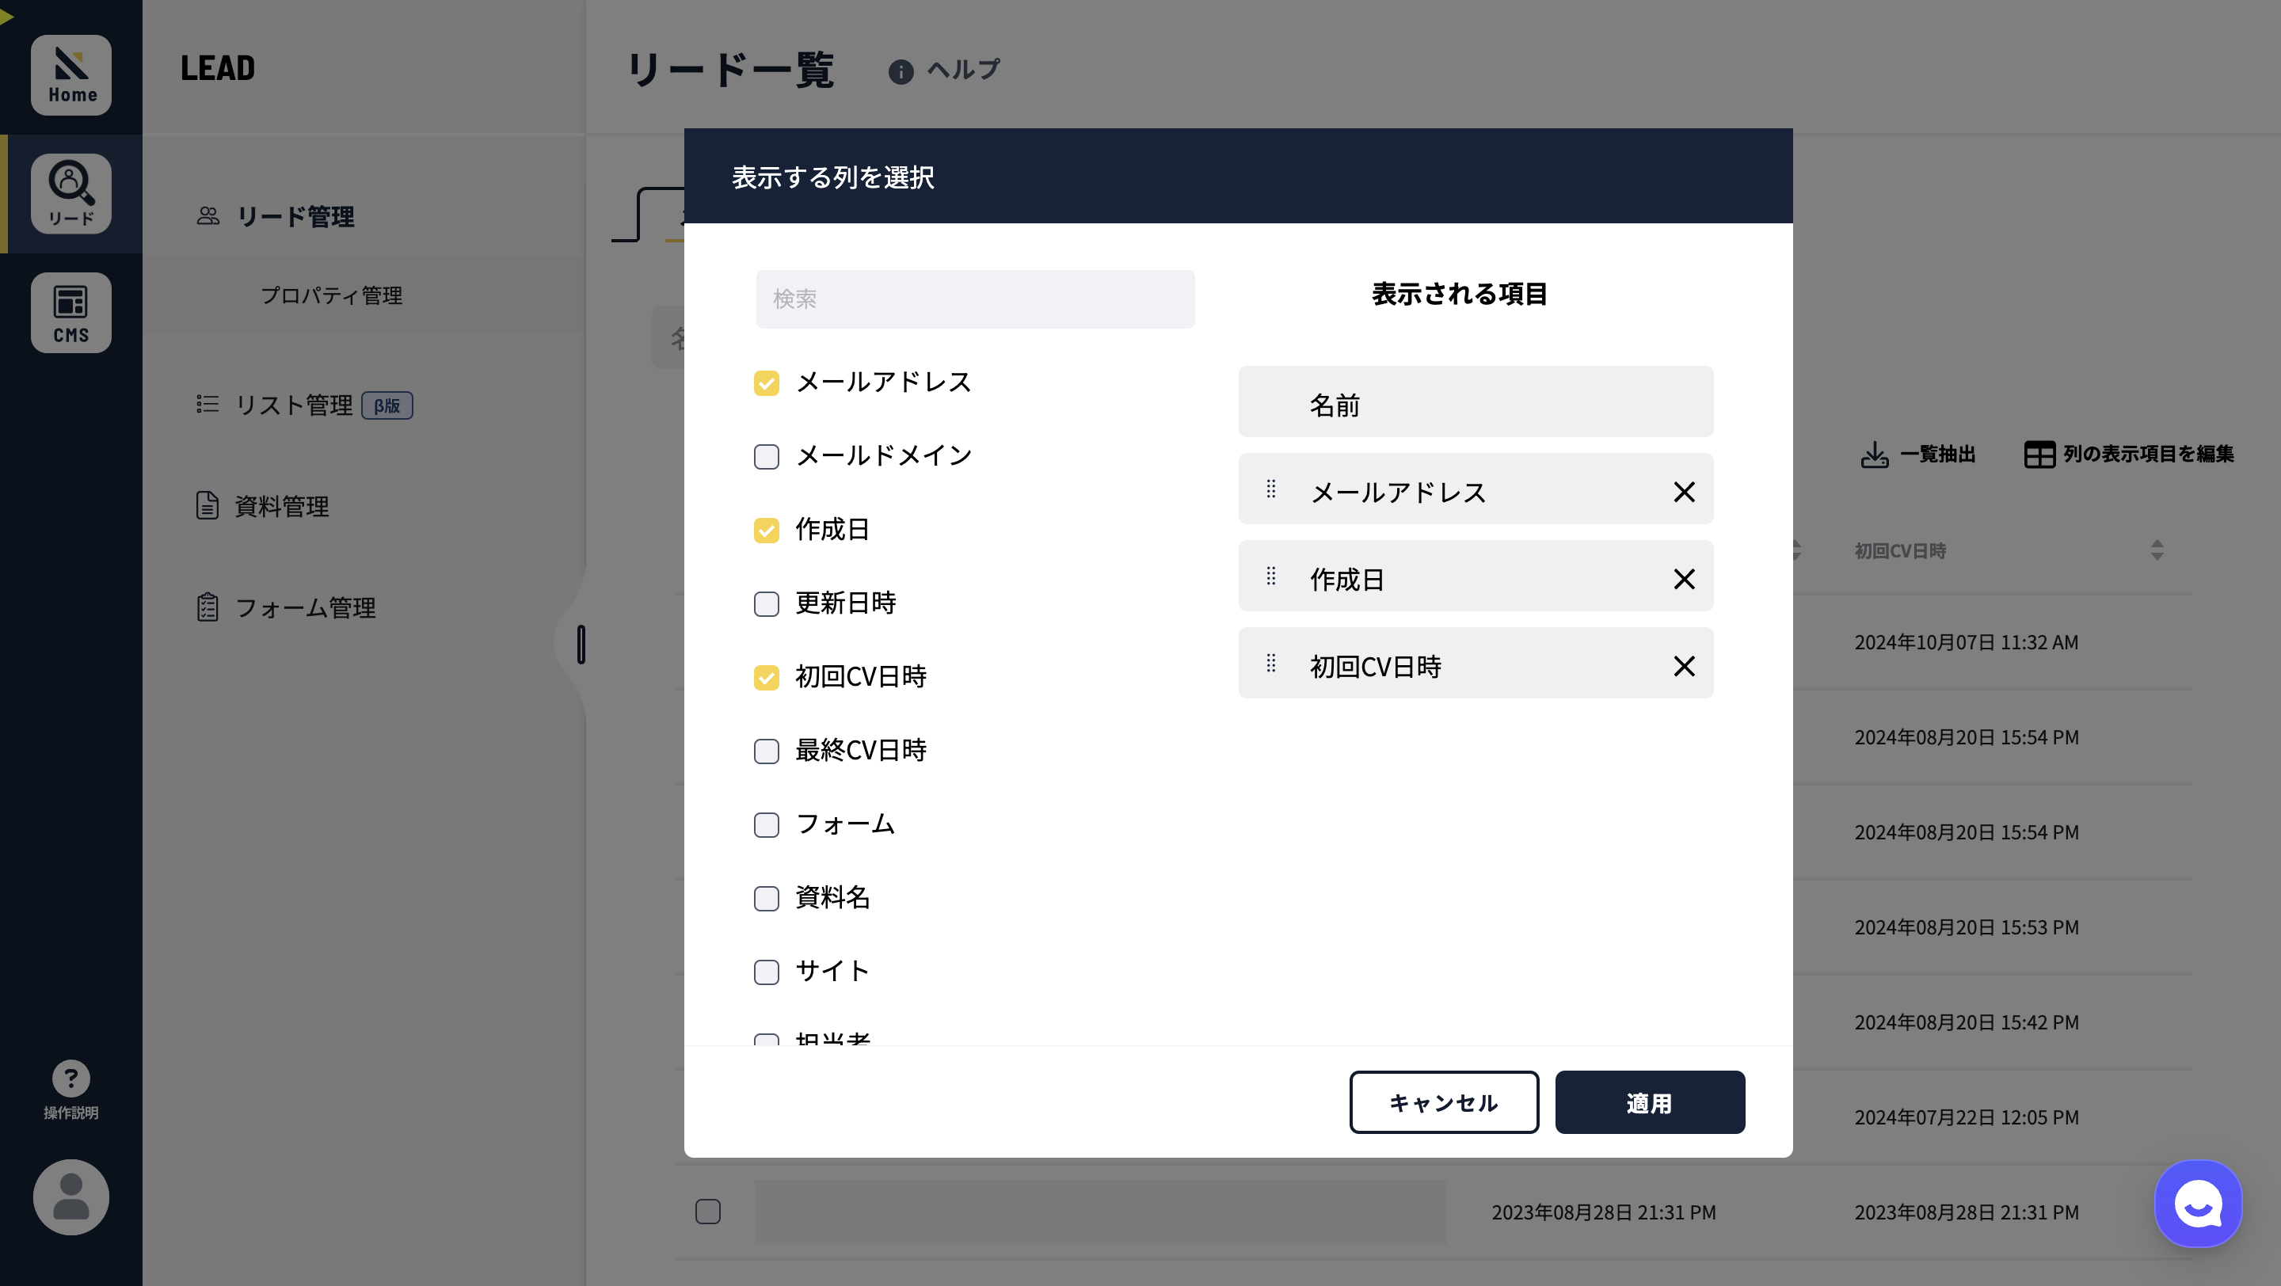Click 列の表示項目を編集 button

tap(2129, 455)
